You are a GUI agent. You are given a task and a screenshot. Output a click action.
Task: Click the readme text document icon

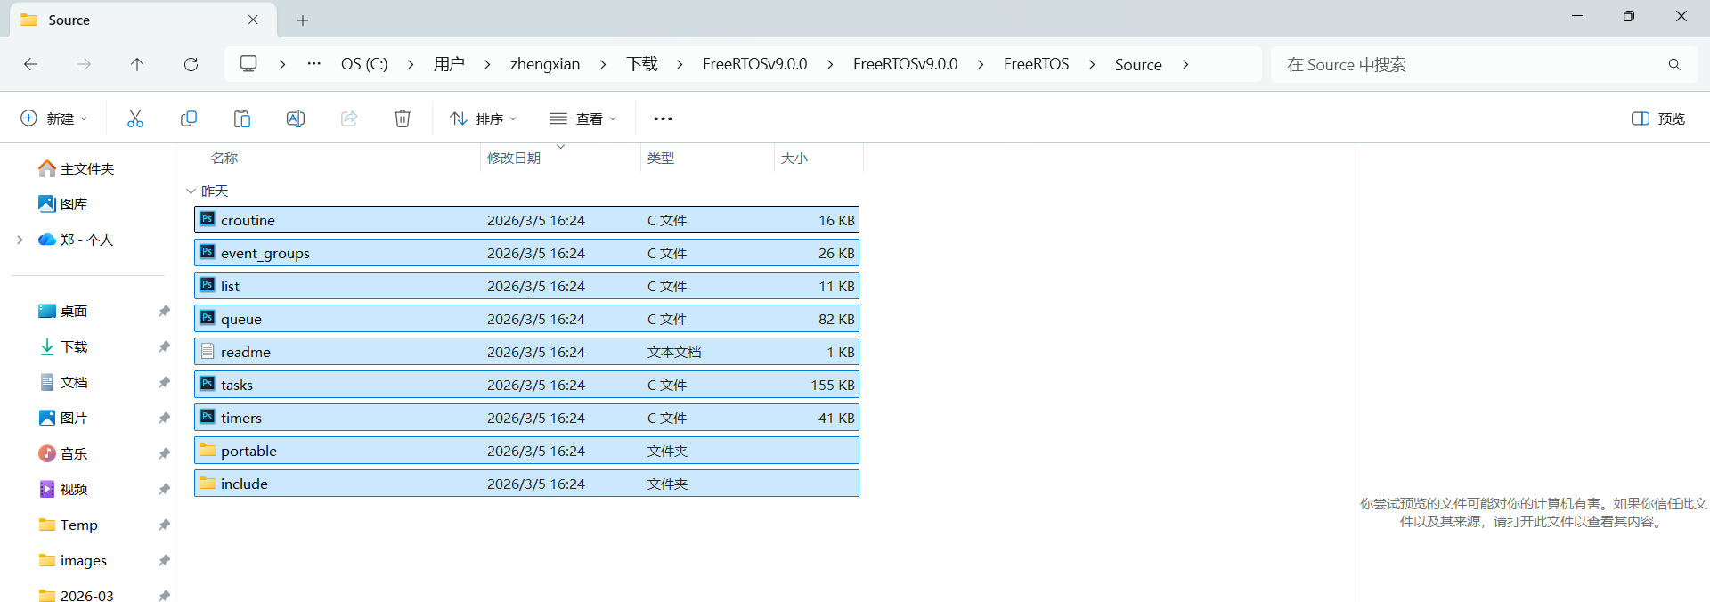[208, 351]
